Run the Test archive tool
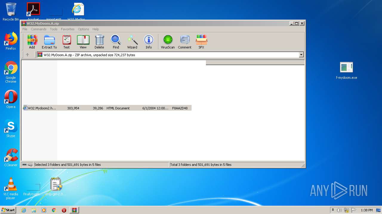The image size is (382, 214). (67, 42)
